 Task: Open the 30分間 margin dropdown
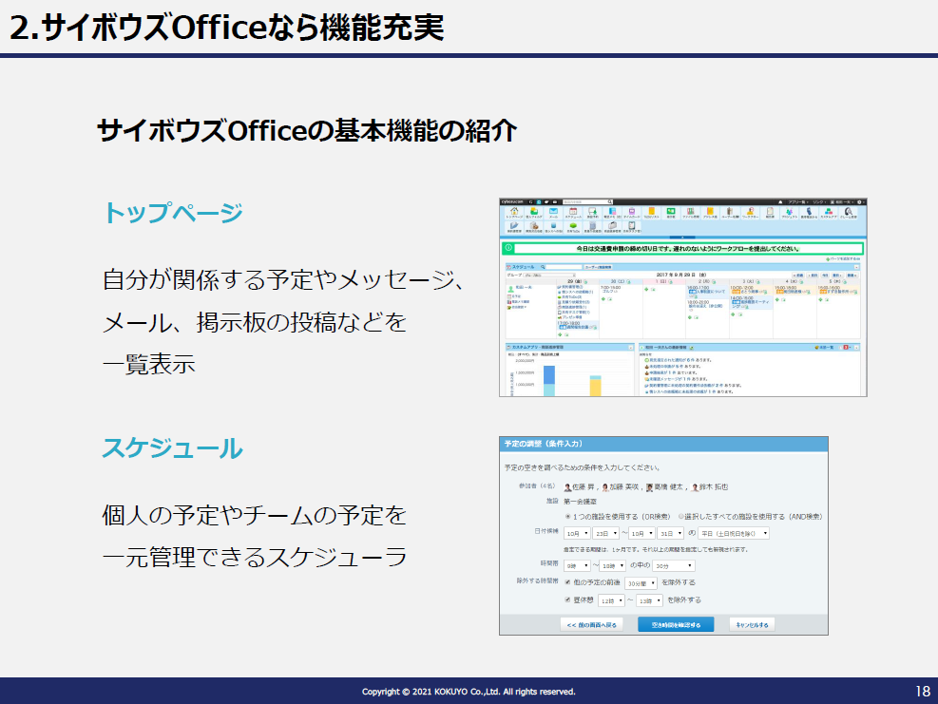[641, 582]
